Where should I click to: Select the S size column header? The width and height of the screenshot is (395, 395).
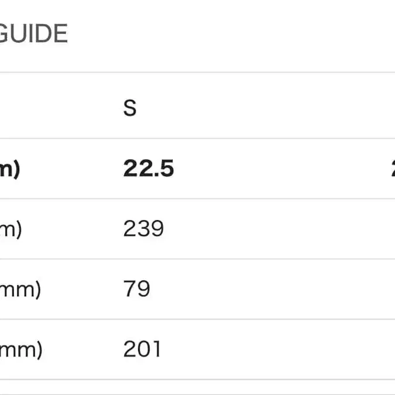coord(130,108)
